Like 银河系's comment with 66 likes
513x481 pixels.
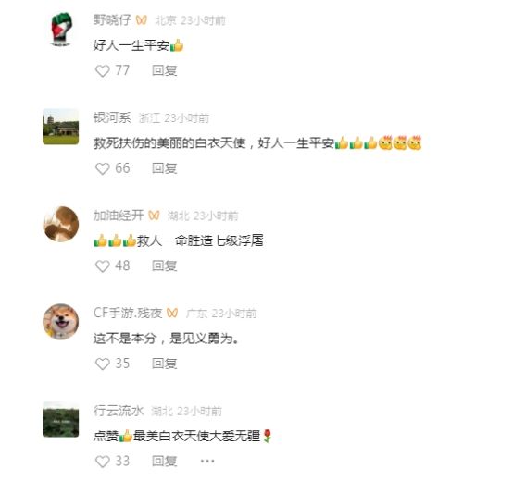(x=103, y=168)
